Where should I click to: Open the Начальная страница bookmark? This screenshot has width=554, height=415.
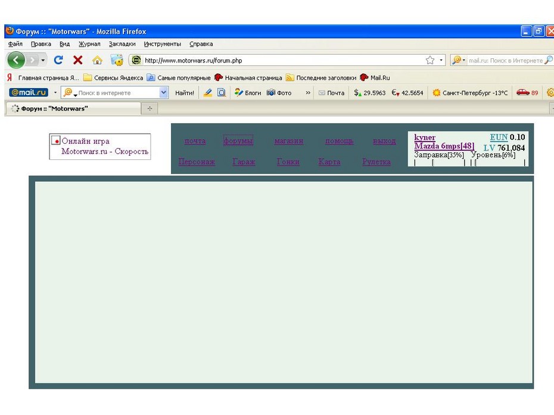tap(248, 77)
